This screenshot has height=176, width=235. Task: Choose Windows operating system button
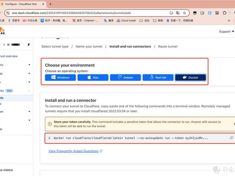(x=60, y=77)
